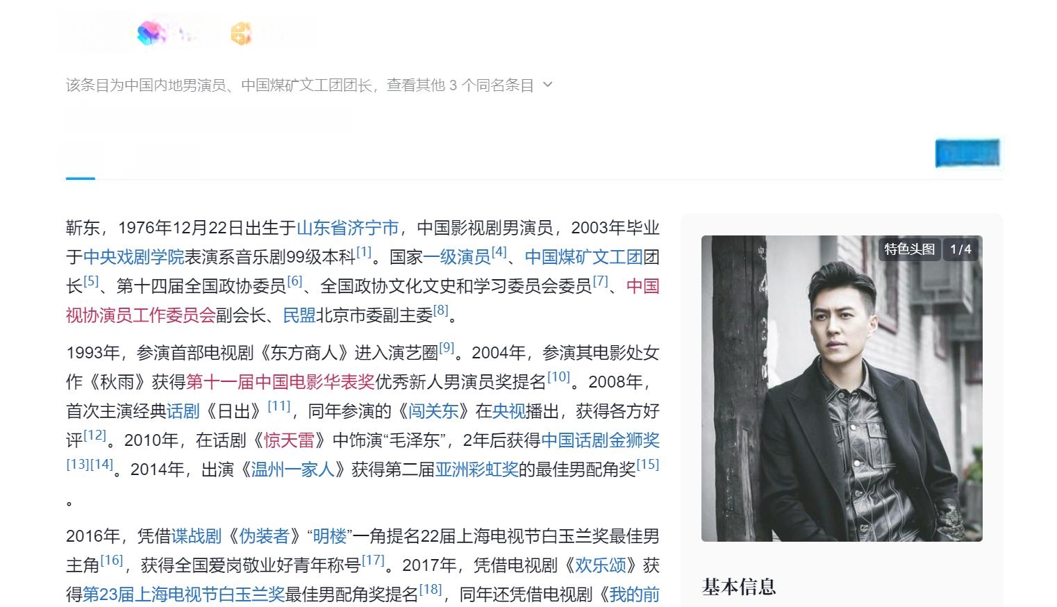Follow the 中央戏剧学院 link
This screenshot has height=607, width=1057.
pyautogui.click(x=133, y=257)
